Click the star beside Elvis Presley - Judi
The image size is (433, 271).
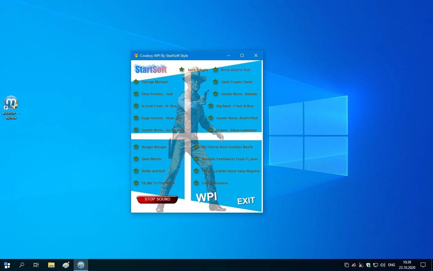136,94
